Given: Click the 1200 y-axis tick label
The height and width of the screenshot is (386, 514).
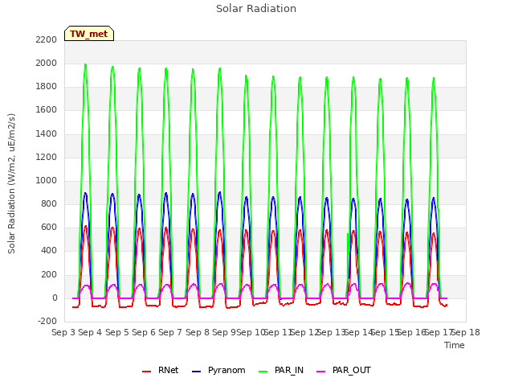Looking at the screenshot, I should coord(47,158).
